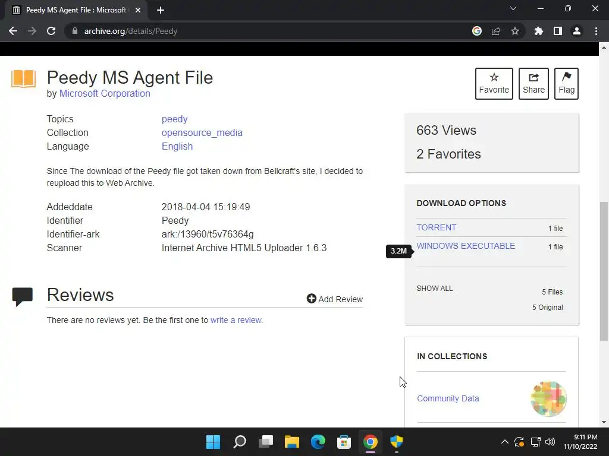This screenshot has height=456, width=609.
Task: Click the Community Data collection thumbnail
Action: (x=548, y=398)
